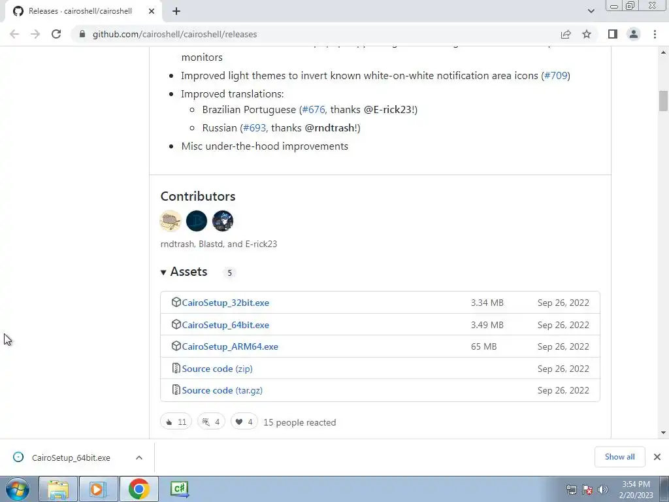Bookmark this page with the star icon
669x502 pixels.
(587, 34)
